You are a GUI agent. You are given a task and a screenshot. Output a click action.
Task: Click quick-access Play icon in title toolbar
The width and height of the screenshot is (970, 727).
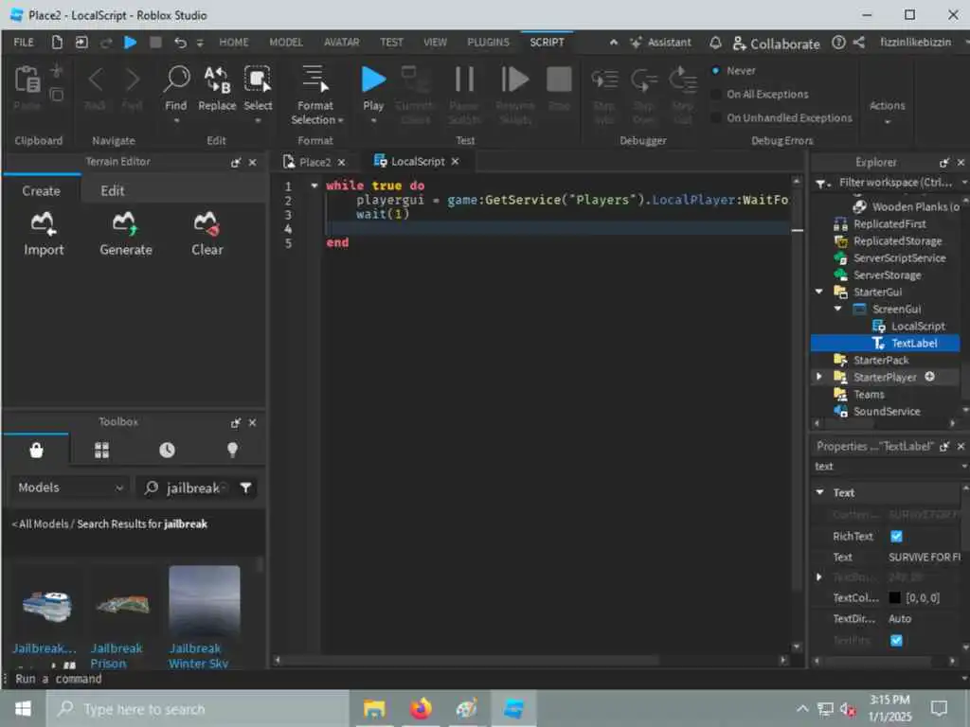[x=130, y=42]
